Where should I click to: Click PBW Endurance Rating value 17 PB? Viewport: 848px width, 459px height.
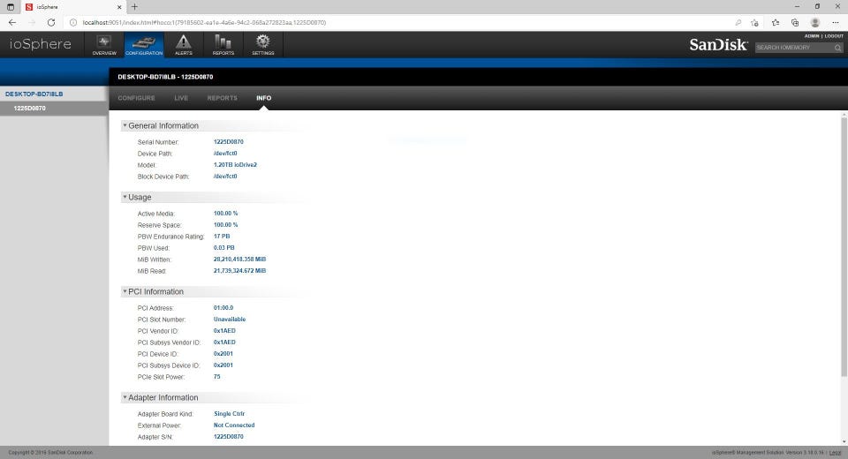click(x=222, y=237)
